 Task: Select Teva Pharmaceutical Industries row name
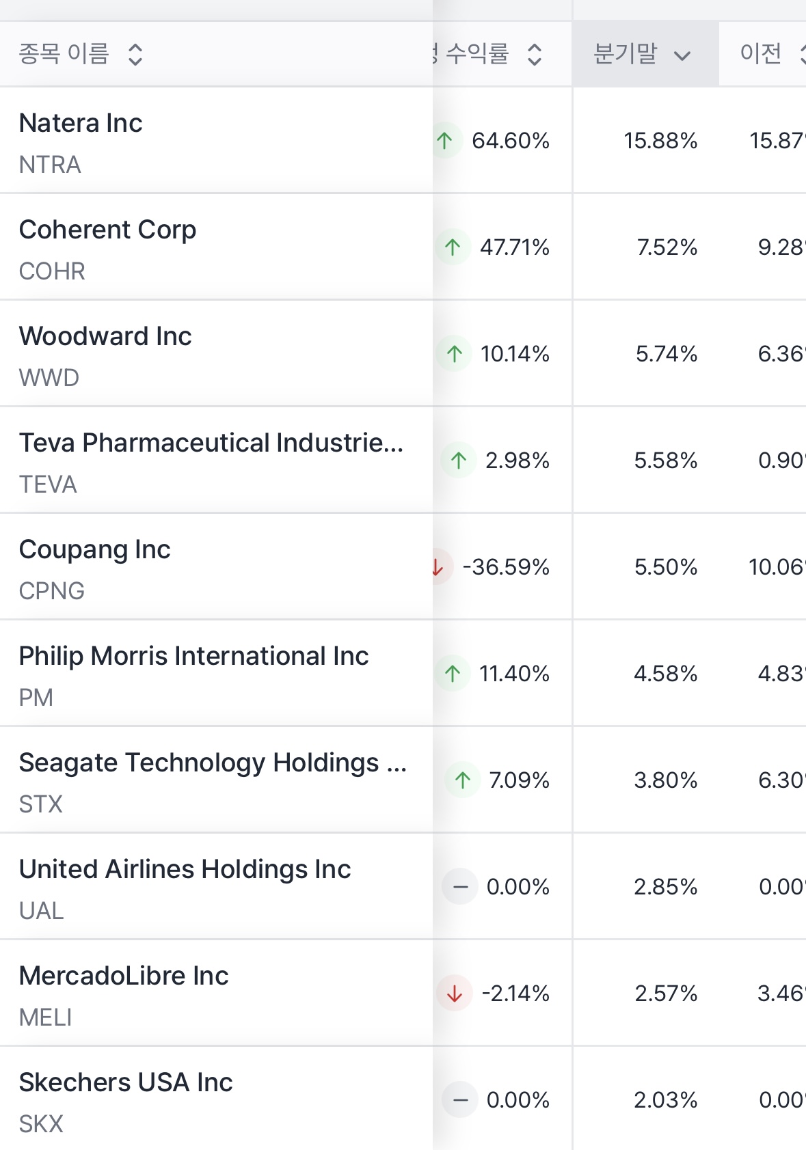(211, 443)
